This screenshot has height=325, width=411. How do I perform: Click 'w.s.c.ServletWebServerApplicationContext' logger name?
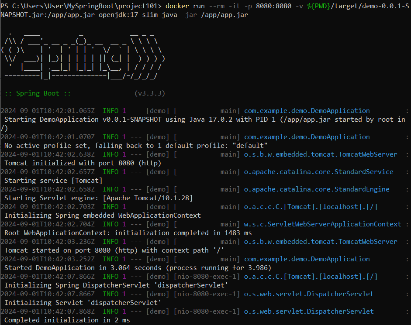point(323,224)
